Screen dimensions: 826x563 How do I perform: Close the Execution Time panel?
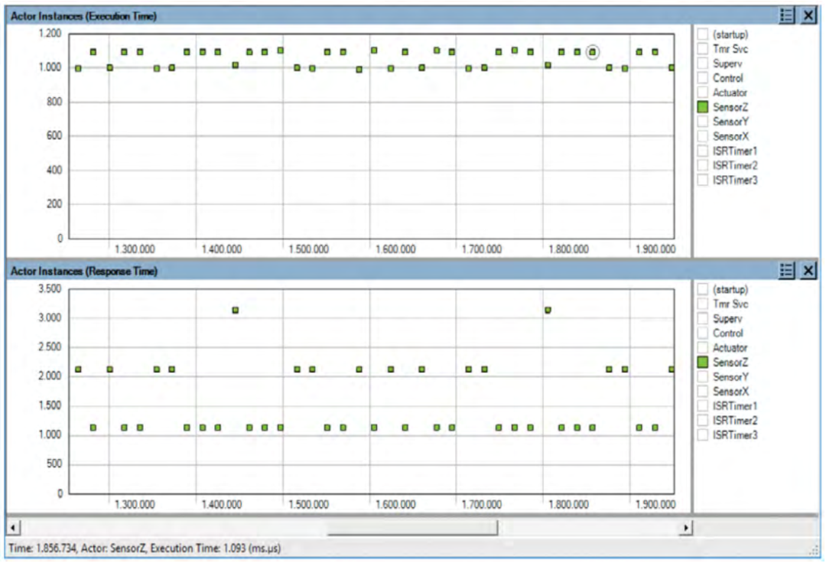pos(808,16)
